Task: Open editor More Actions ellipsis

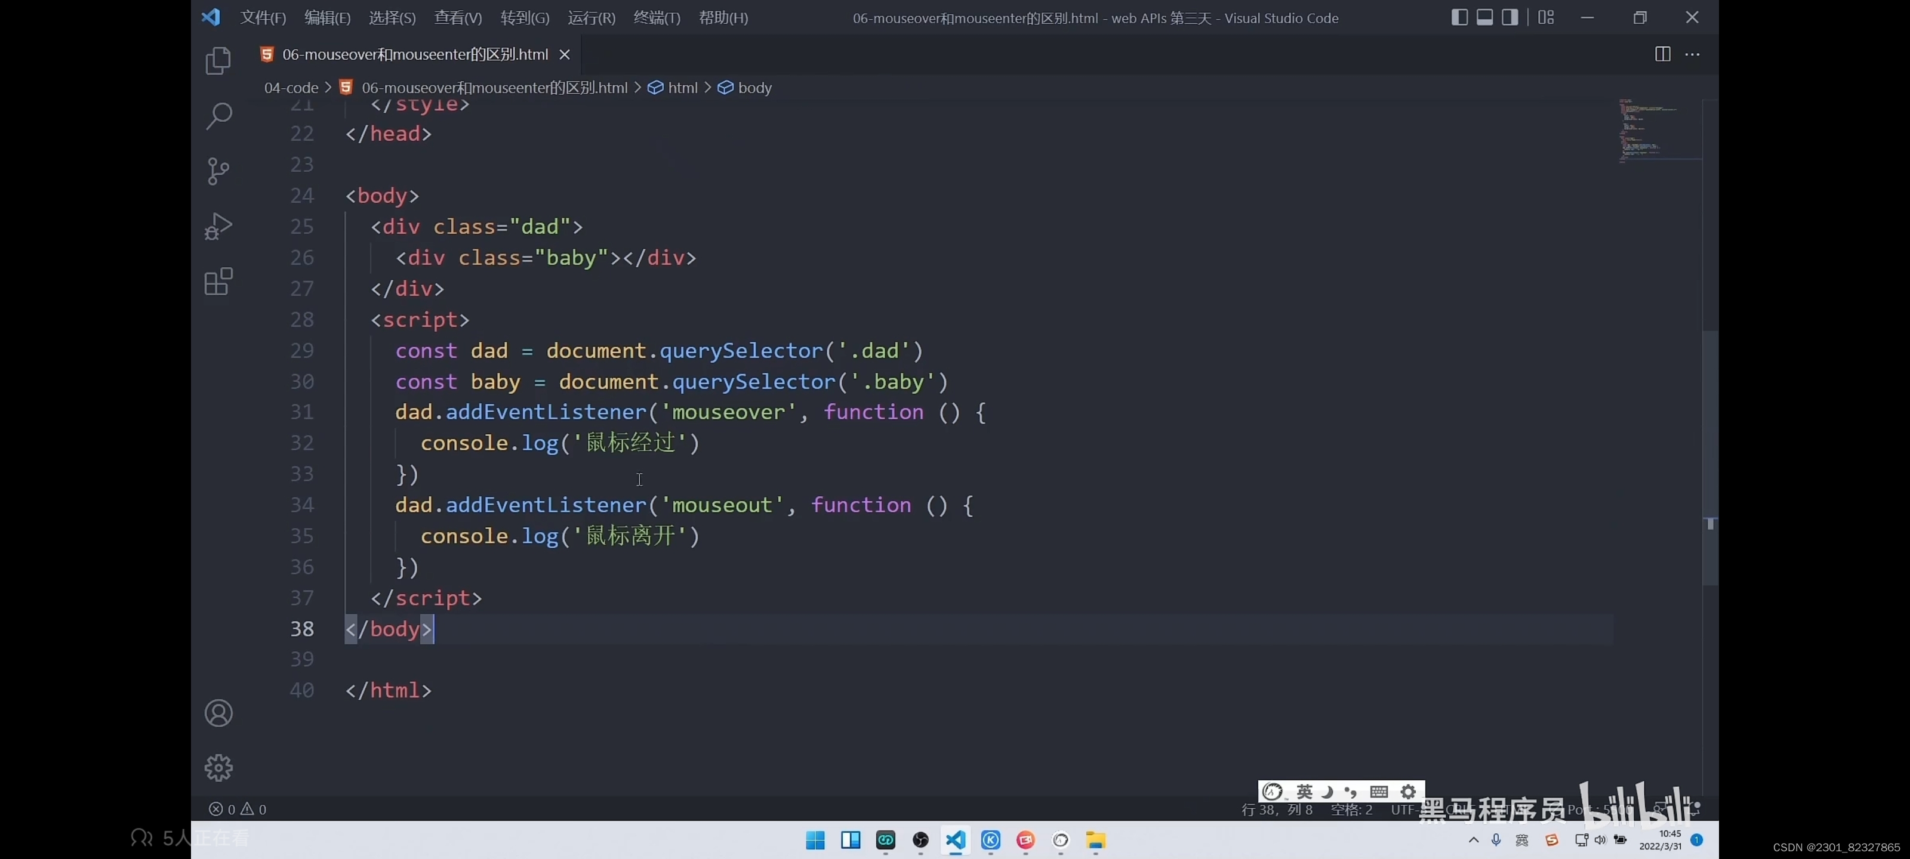Action: point(1693,54)
